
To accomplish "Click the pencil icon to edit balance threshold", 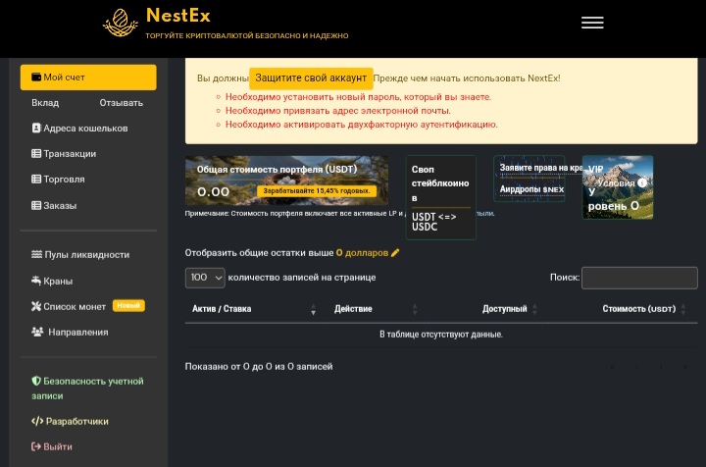I will (x=395, y=253).
